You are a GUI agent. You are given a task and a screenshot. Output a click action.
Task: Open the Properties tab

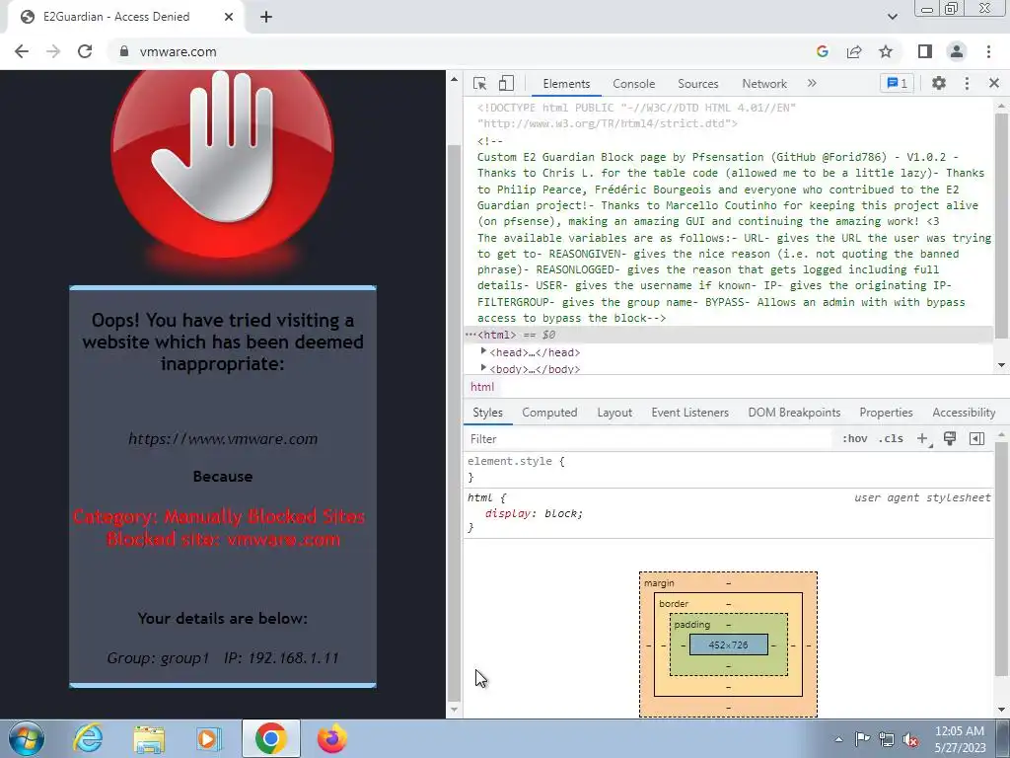coord(886,413)
